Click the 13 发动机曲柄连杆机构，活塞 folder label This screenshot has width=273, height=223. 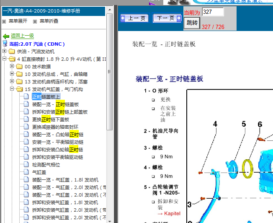click(56, 82)
